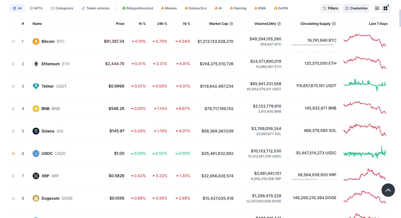Sort table by Price column
The height and width of the screenshot is (218, 401).
click(x=120, y=24)
